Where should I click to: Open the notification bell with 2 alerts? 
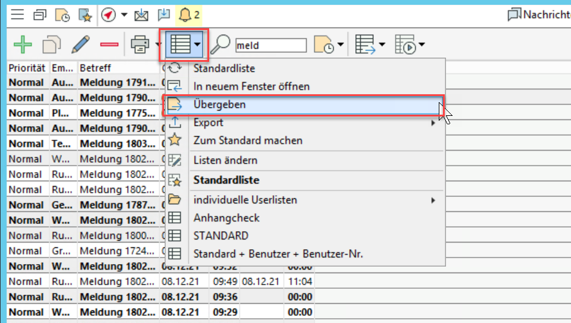point(188,14)
